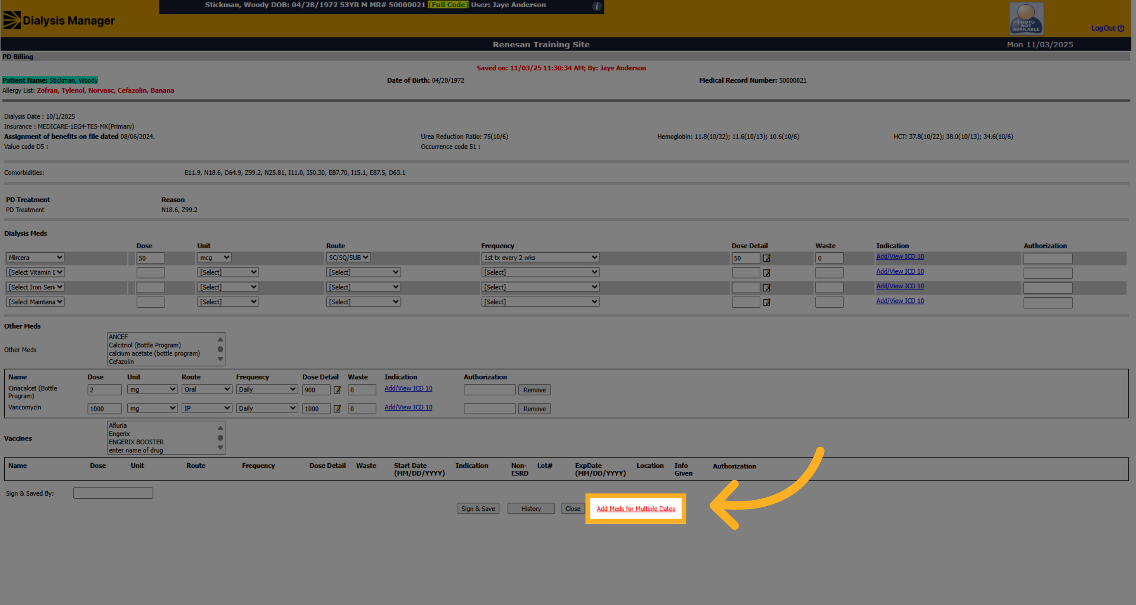The width and height of the screenshot is (1136, 605).
Task: Click the patient photo placeholder
Action: (1026, 18)
